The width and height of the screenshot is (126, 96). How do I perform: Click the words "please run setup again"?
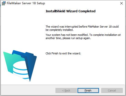pos(76,38)
